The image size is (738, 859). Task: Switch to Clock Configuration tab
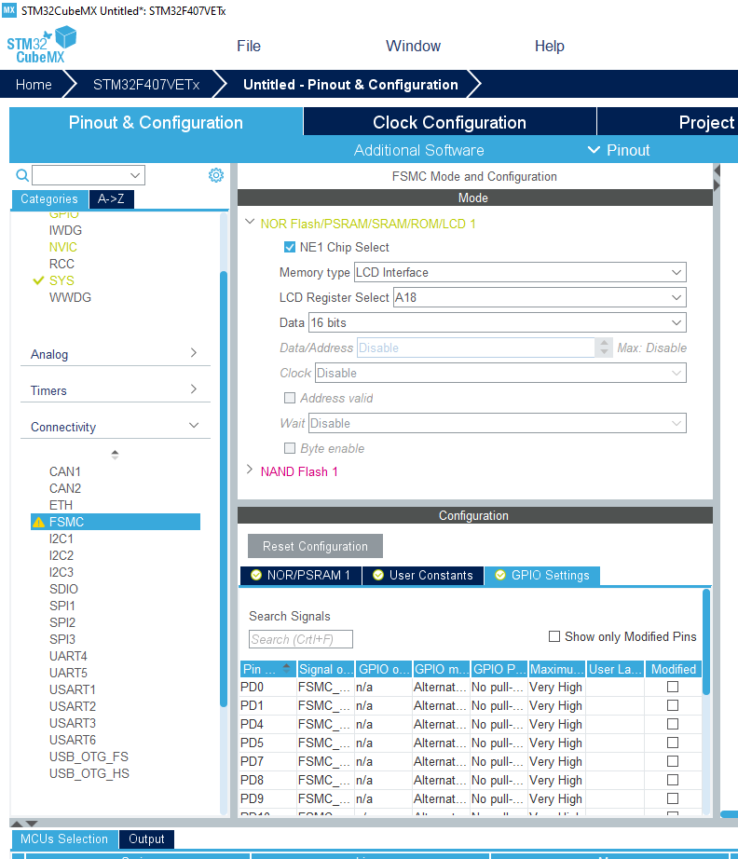pos(449,122)
